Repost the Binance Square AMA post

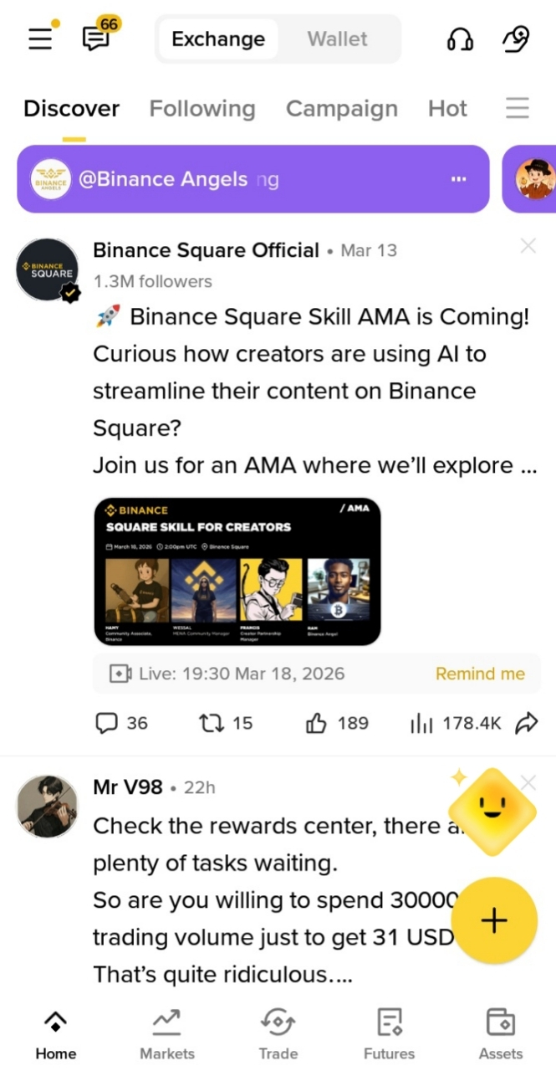(x=226, y=723)
